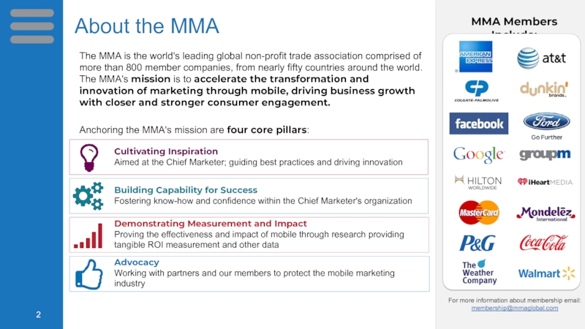
Task: Click the Cultivating Inspiration heading
Action: click(x=166, y=151)
